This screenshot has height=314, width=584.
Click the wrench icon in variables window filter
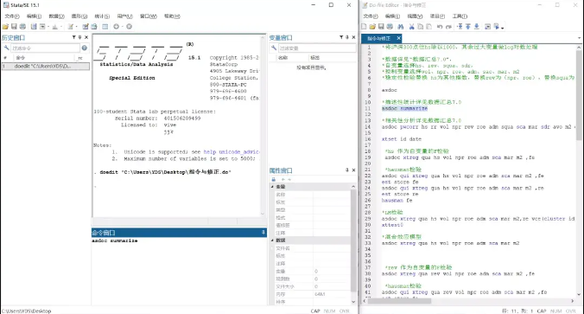coord(274,48)
